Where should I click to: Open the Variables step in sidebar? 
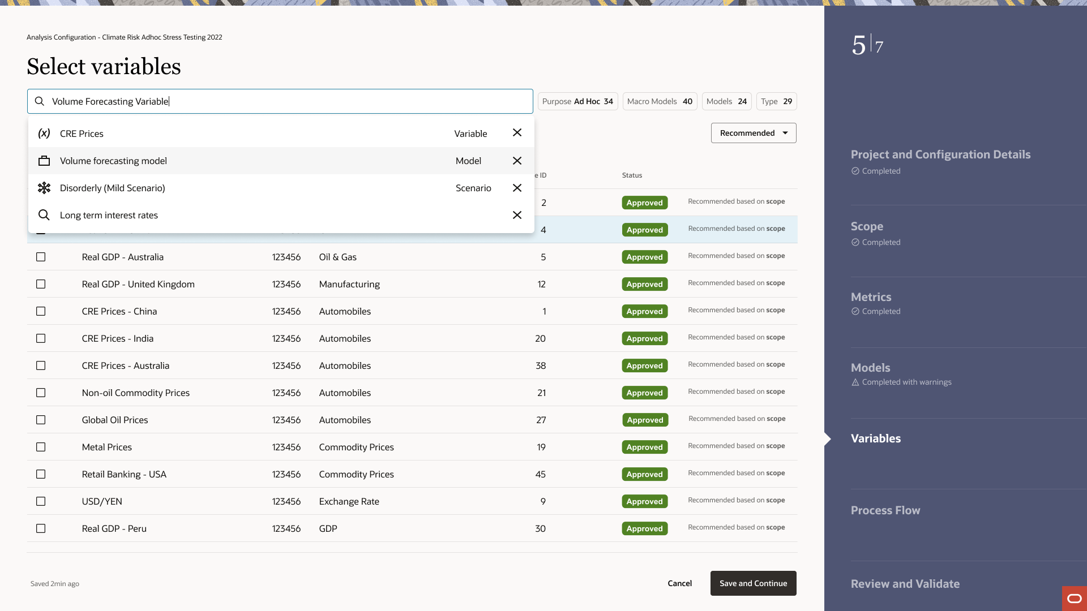[875, 438]
